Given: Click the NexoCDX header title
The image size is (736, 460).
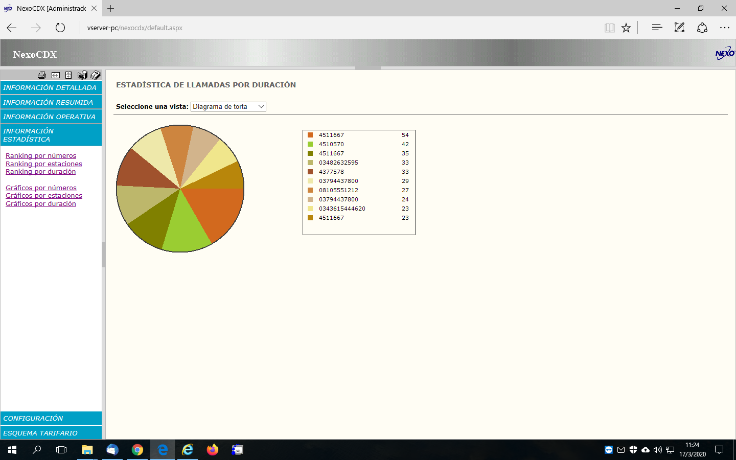Looking at the screenshot, I should point(35,55).
